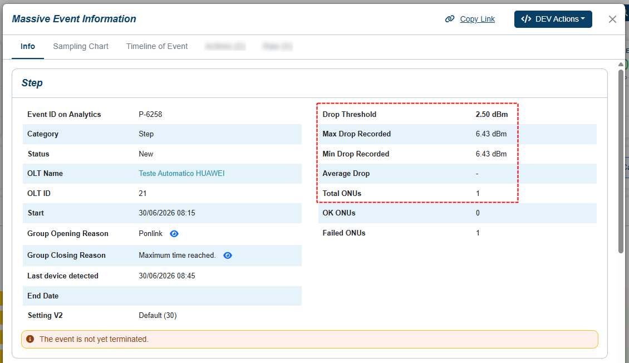Click the Step section heading
Screen dimensions: 629x363
pyautogui.click(x=32, y=83)
